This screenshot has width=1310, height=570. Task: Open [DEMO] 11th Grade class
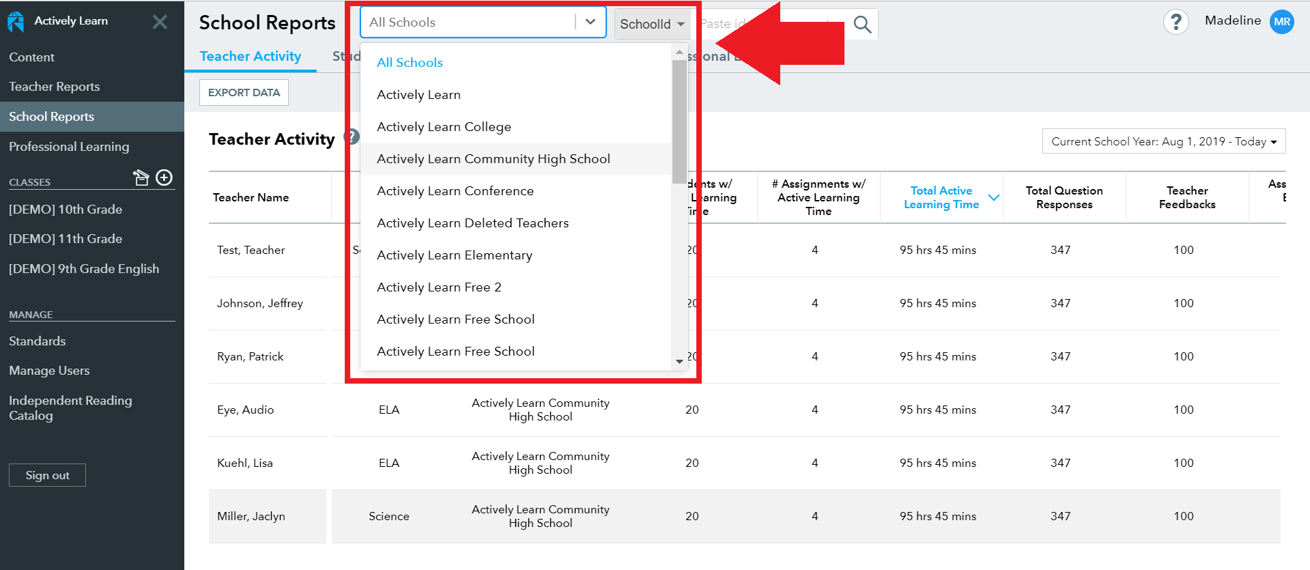pos(66,239)
